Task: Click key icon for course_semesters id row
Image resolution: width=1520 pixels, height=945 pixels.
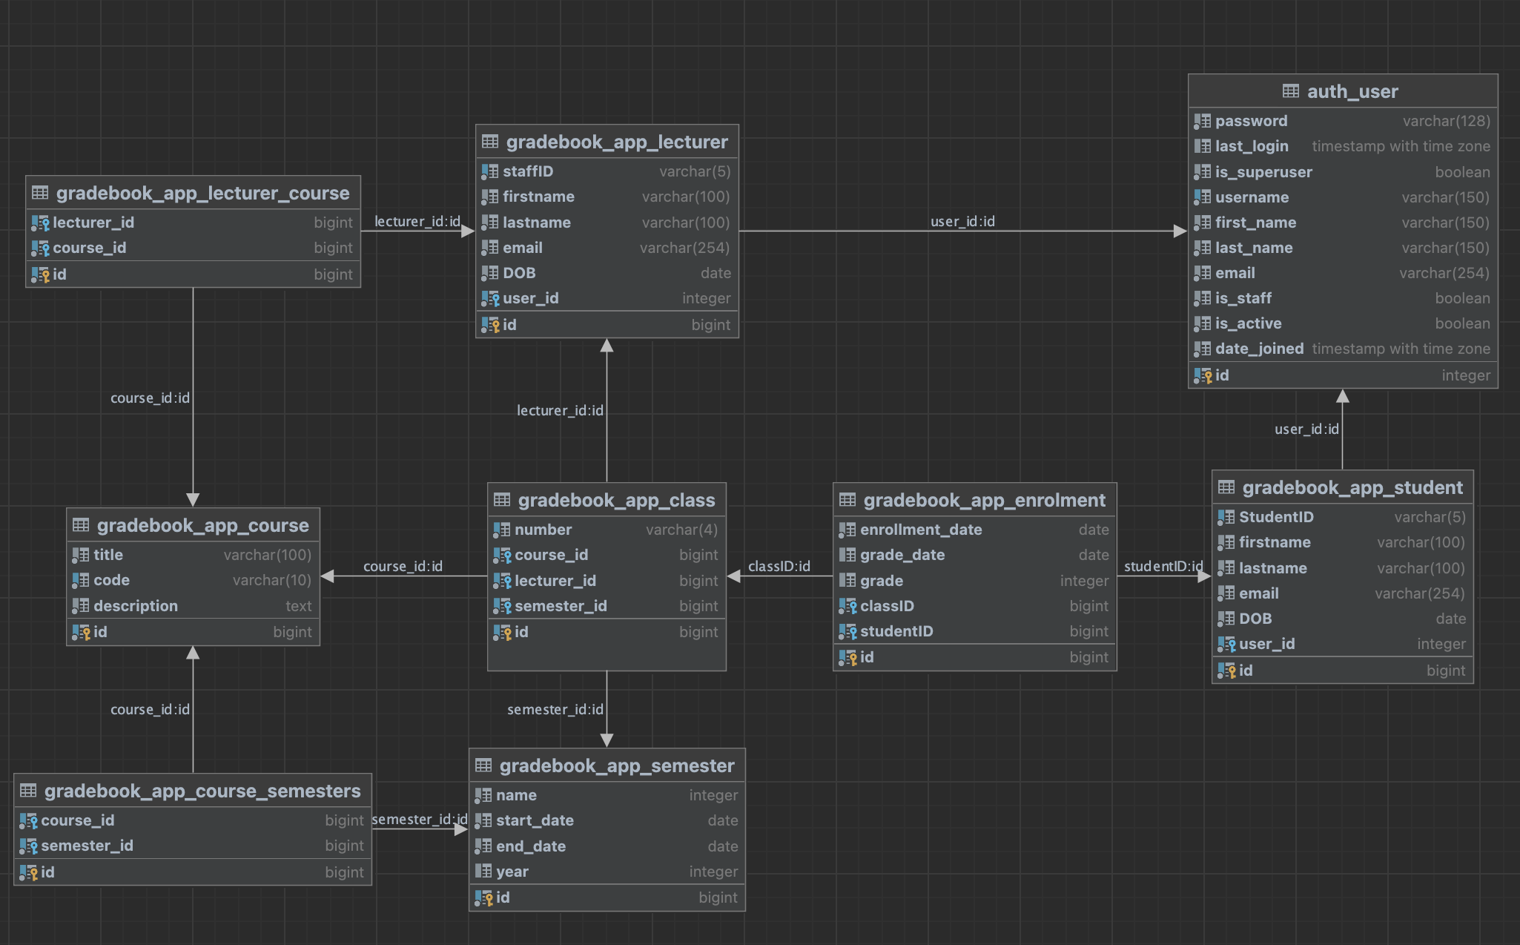Action: click(28, 873)
